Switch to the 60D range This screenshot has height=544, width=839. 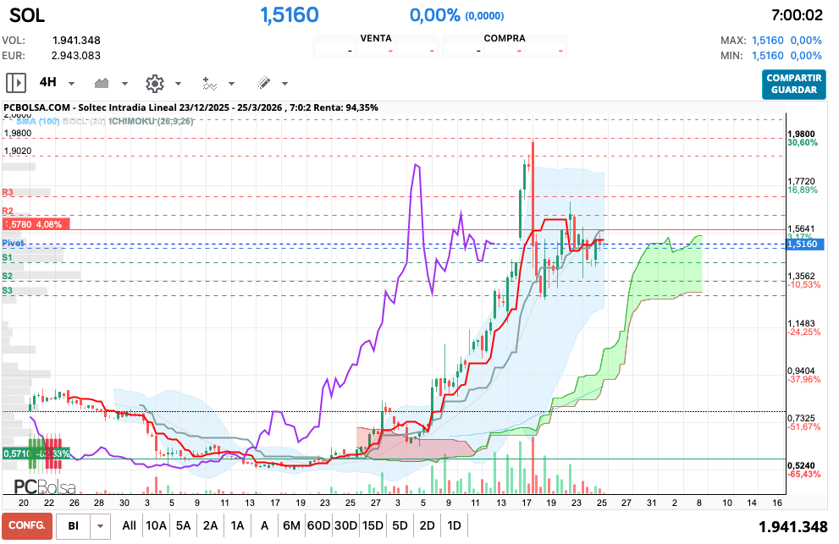pyautogui.click(x=318, y=526)
